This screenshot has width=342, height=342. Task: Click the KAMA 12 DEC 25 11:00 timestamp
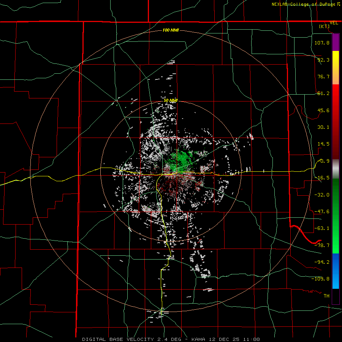click(x=225, y=339)
